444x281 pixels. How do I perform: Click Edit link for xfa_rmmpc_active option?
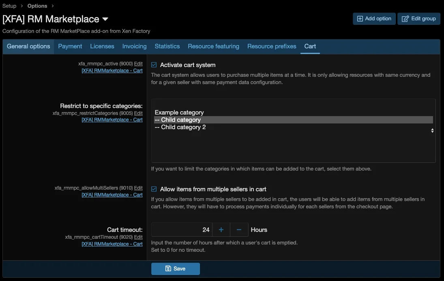click(x=138, y=64)
